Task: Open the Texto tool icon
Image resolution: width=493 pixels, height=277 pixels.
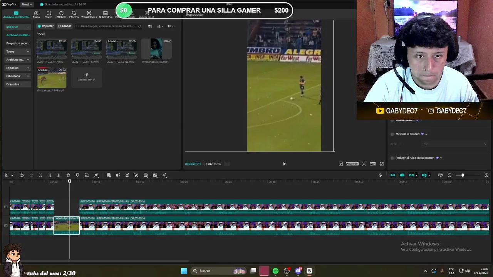Action: [49, 15]
